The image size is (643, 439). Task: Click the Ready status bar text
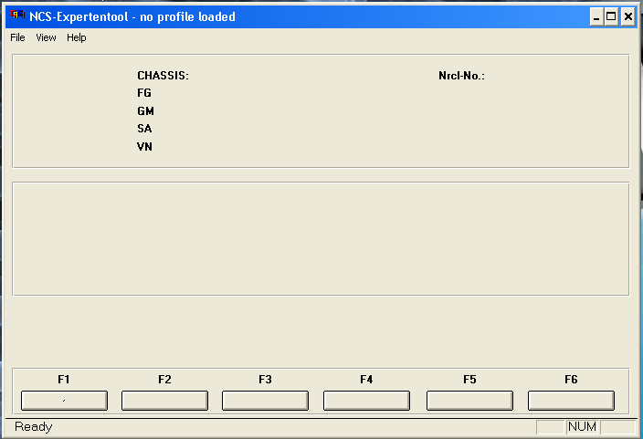34,427
